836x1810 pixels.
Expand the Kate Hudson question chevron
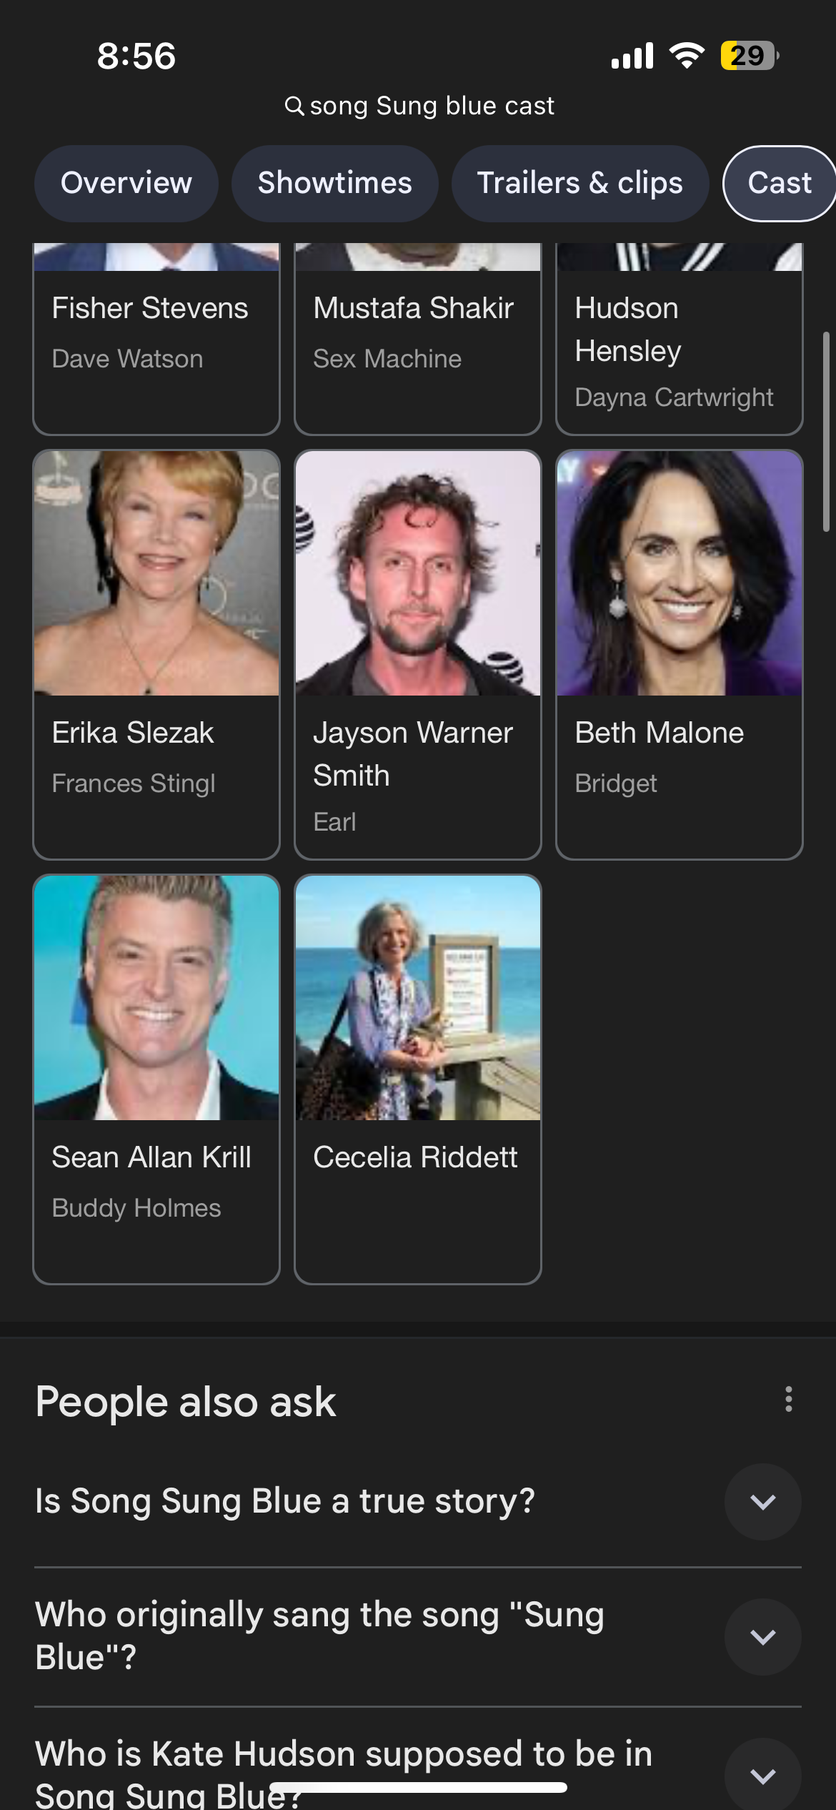tap(762, 1775)
